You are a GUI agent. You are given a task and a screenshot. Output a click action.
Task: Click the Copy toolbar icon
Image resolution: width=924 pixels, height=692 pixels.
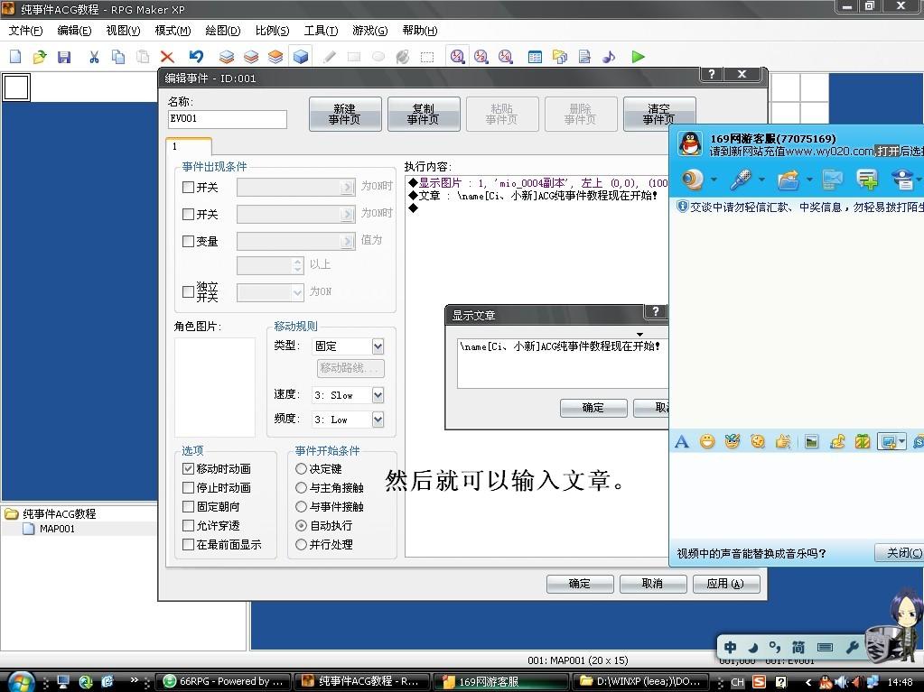(118, 57)
